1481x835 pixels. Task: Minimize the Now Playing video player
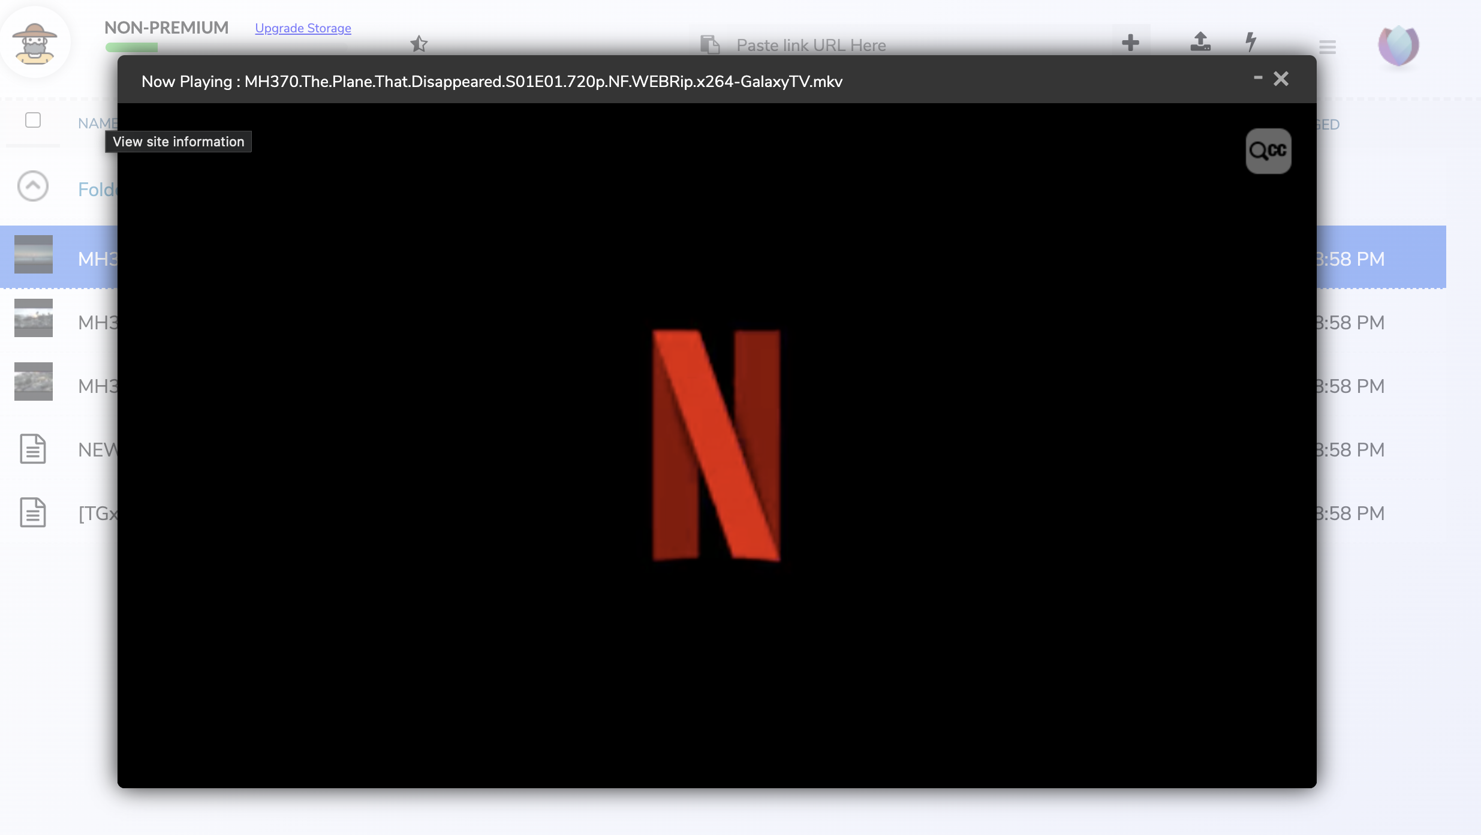tap(1258, 78)
